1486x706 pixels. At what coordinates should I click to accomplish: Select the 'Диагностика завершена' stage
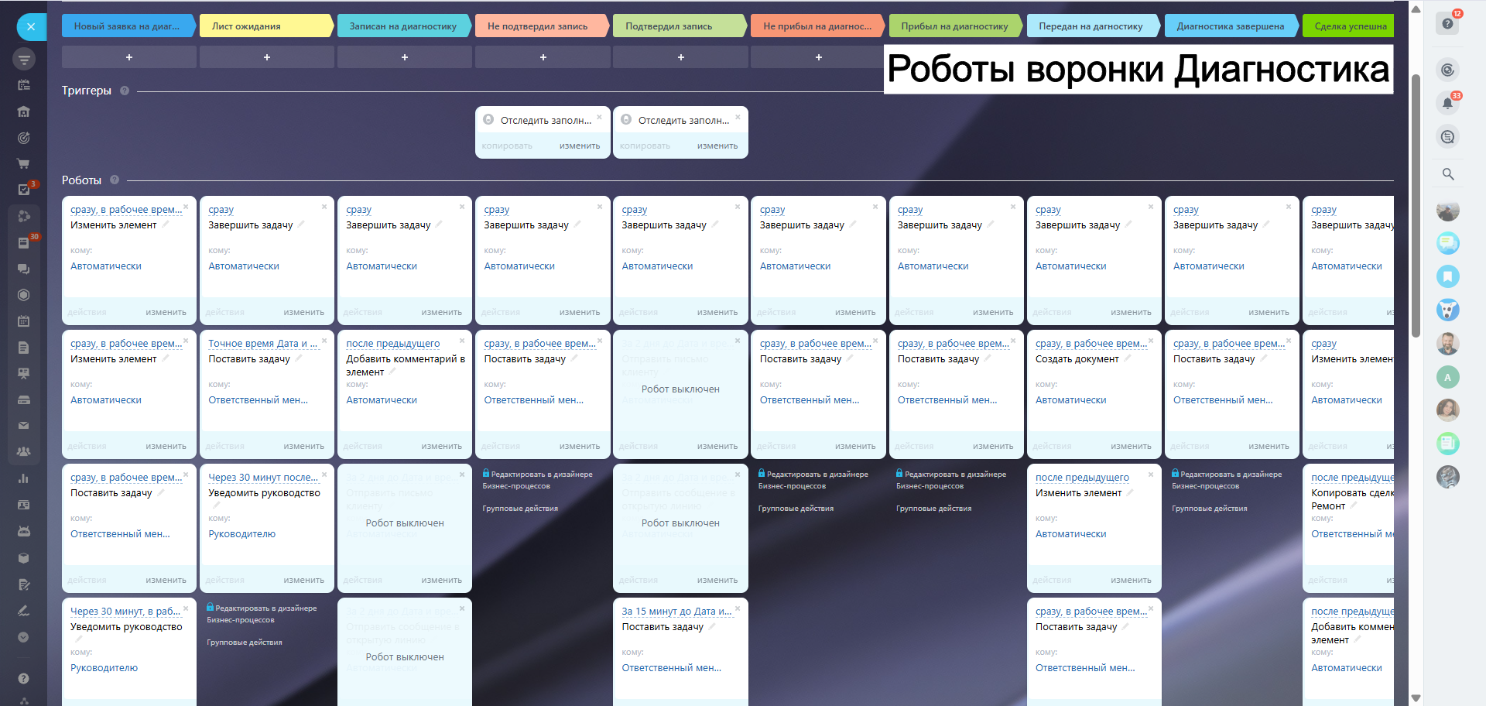1231,26
